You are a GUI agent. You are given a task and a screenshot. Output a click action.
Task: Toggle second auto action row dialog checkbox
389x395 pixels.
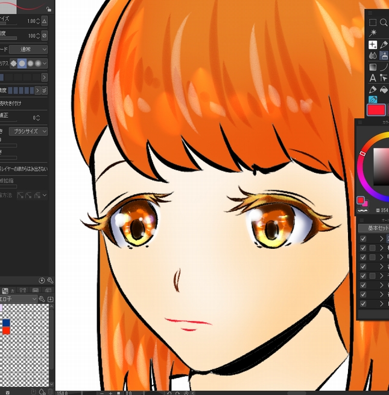point(372,248)
